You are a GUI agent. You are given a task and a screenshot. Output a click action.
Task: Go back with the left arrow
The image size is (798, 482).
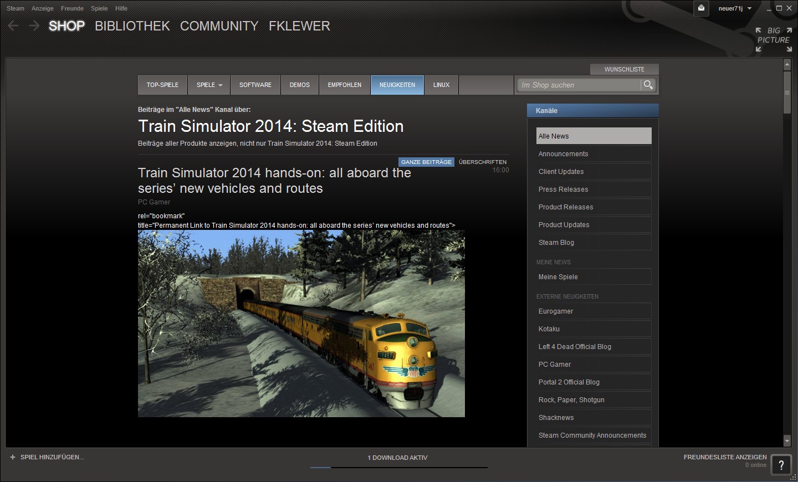[13, 26]
